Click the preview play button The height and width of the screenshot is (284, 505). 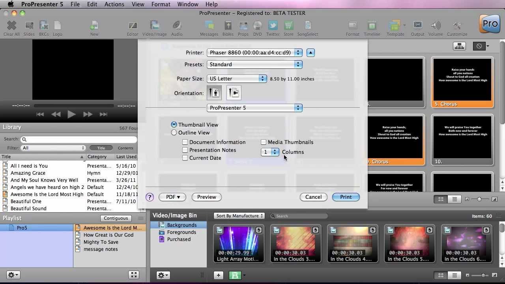click(71, 114)
